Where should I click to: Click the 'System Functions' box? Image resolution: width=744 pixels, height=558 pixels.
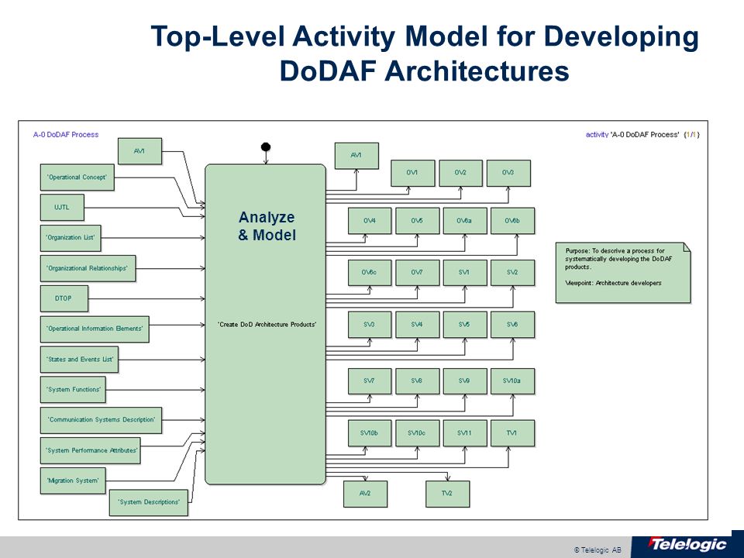coord(73,390)
